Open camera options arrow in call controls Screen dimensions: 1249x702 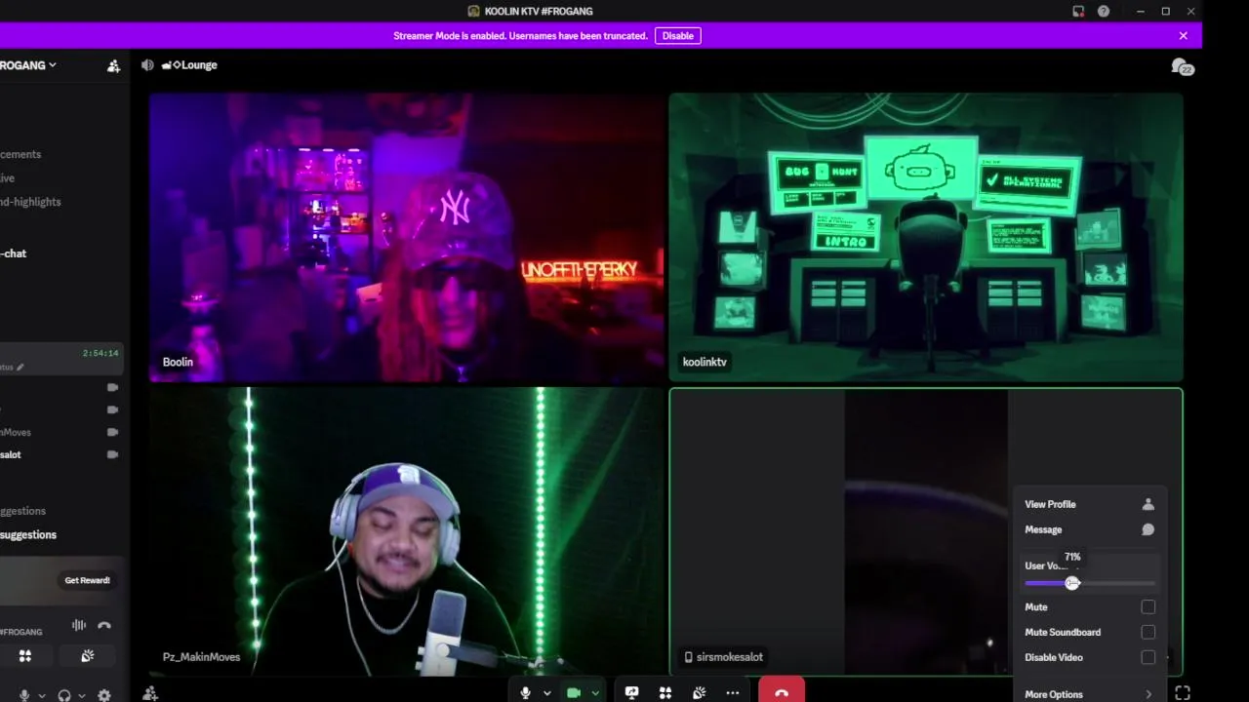click(x=594, y=693)
